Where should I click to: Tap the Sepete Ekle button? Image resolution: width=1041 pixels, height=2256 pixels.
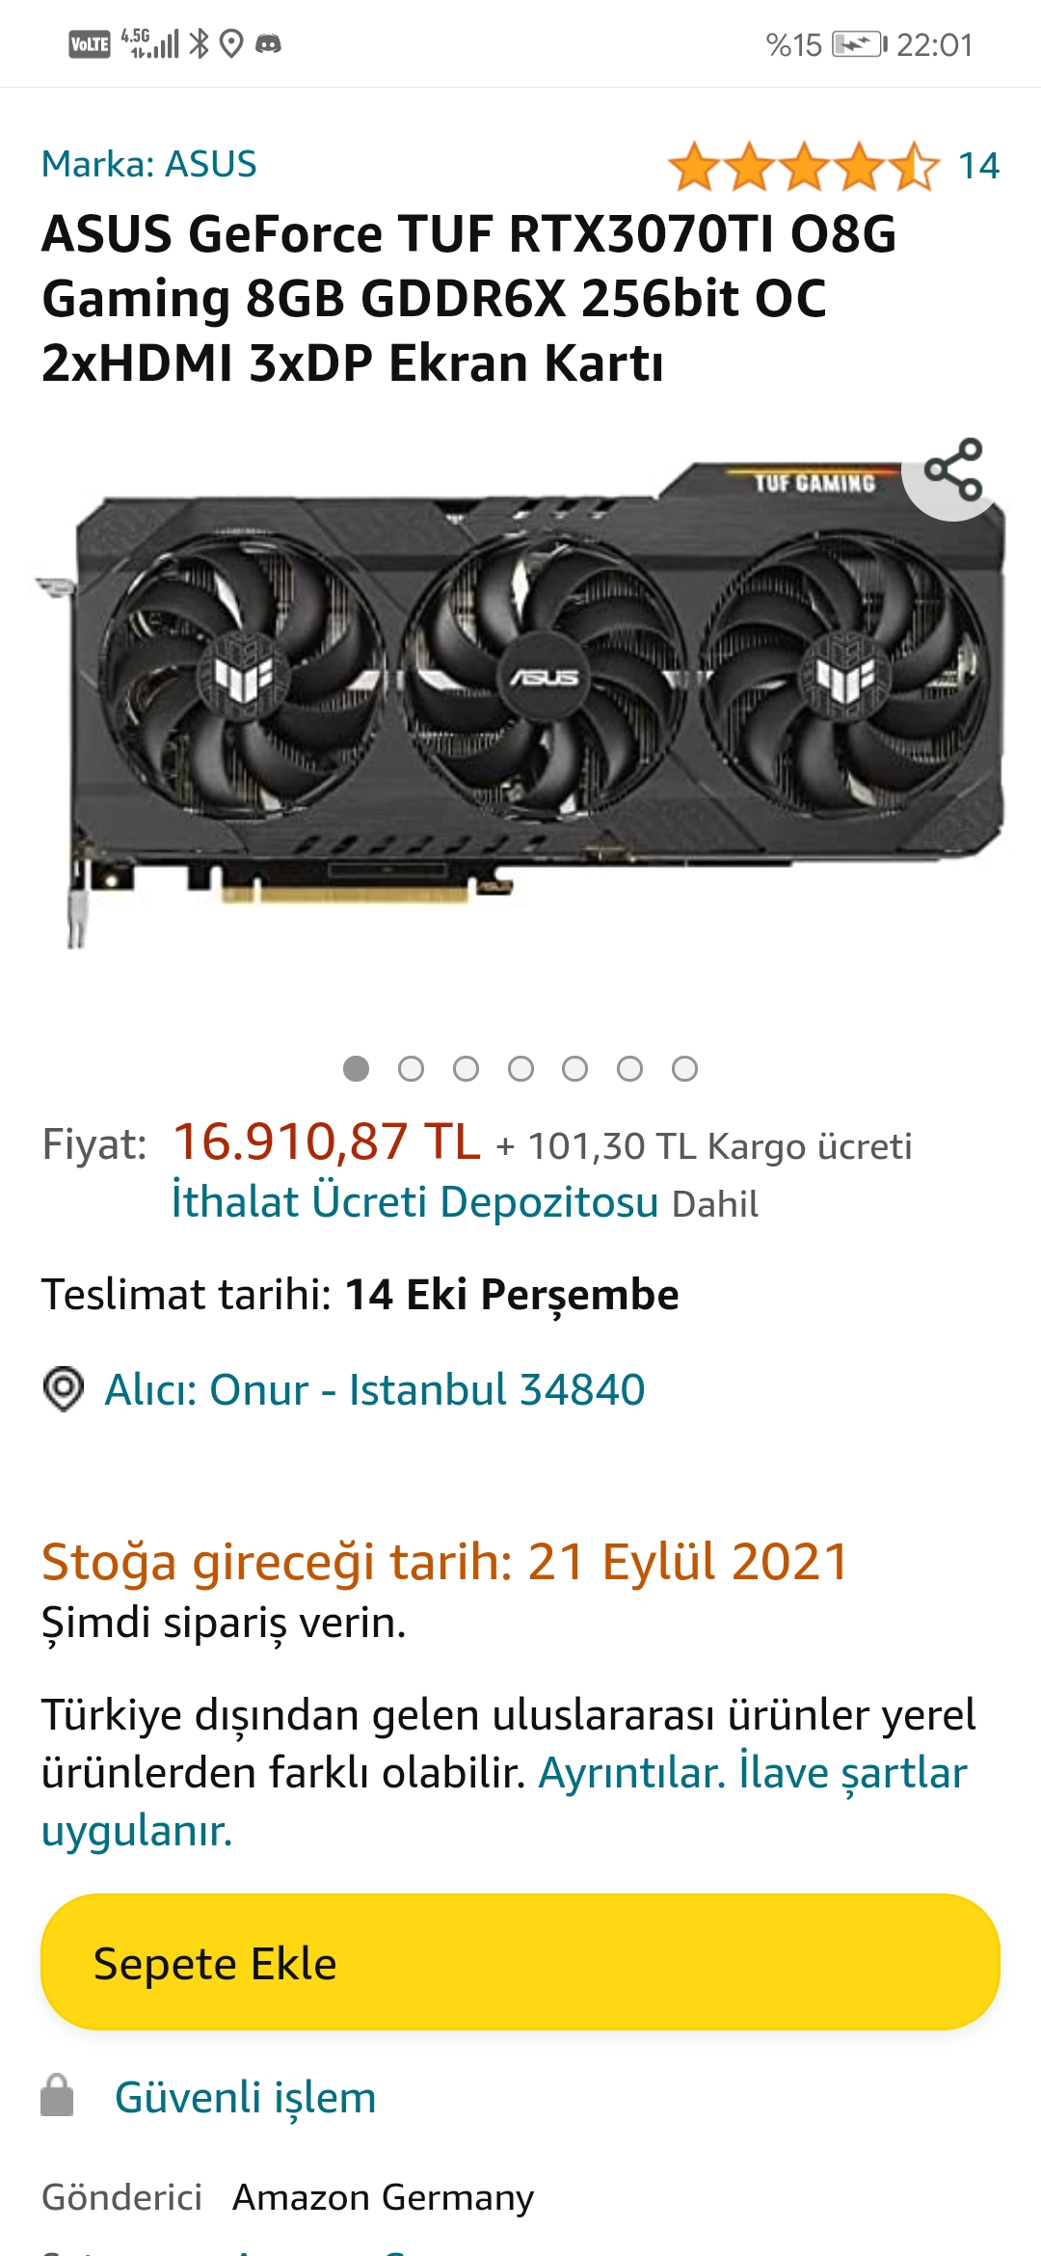click(520, 1962)
